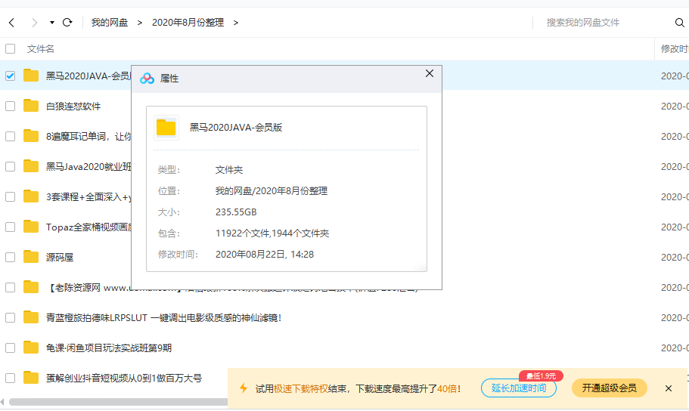The width and height of the screenshot is (689, 411).
Task: Click folder icon of 3套课程+全面深入
Action: tap(31, 196)
